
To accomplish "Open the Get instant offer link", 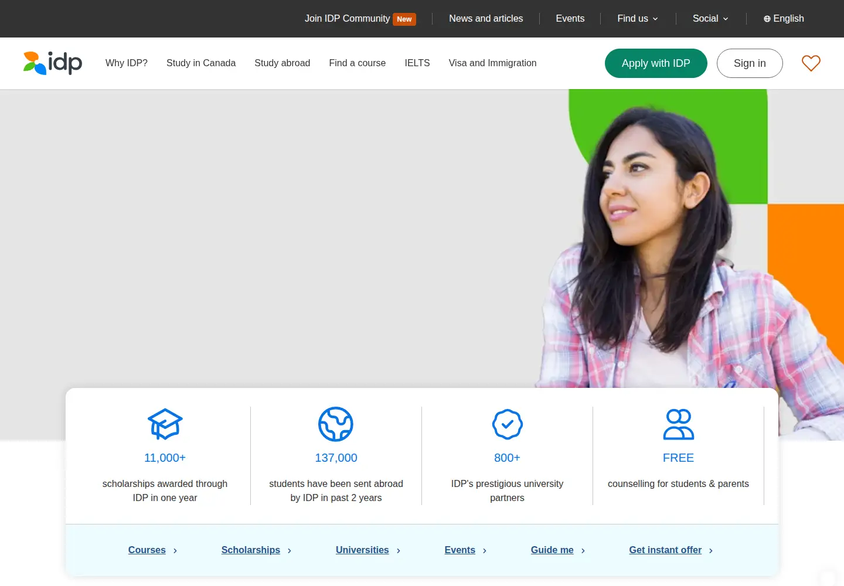I will (x=665, y=550).
